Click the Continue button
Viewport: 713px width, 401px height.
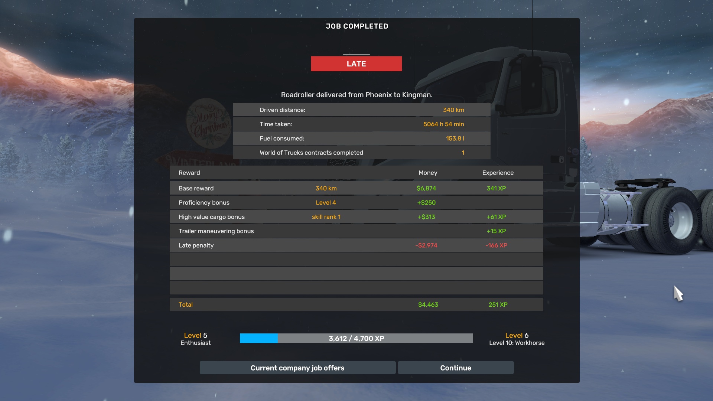point(456,368)
